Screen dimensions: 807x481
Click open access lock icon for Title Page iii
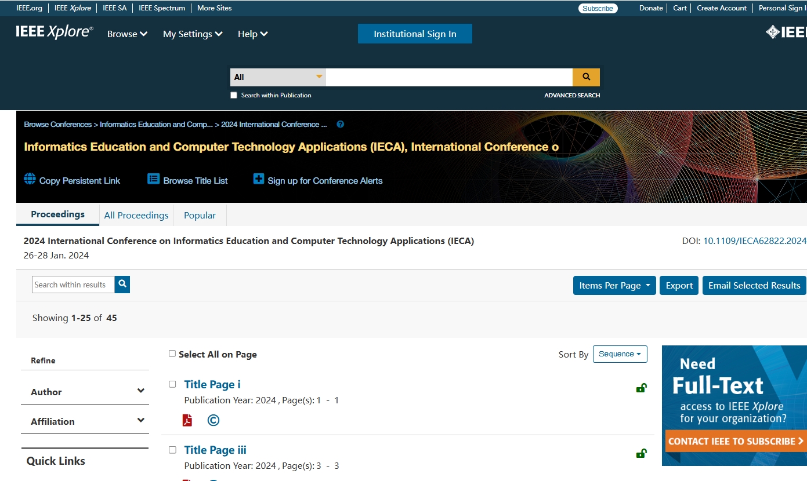coord(641,453)
